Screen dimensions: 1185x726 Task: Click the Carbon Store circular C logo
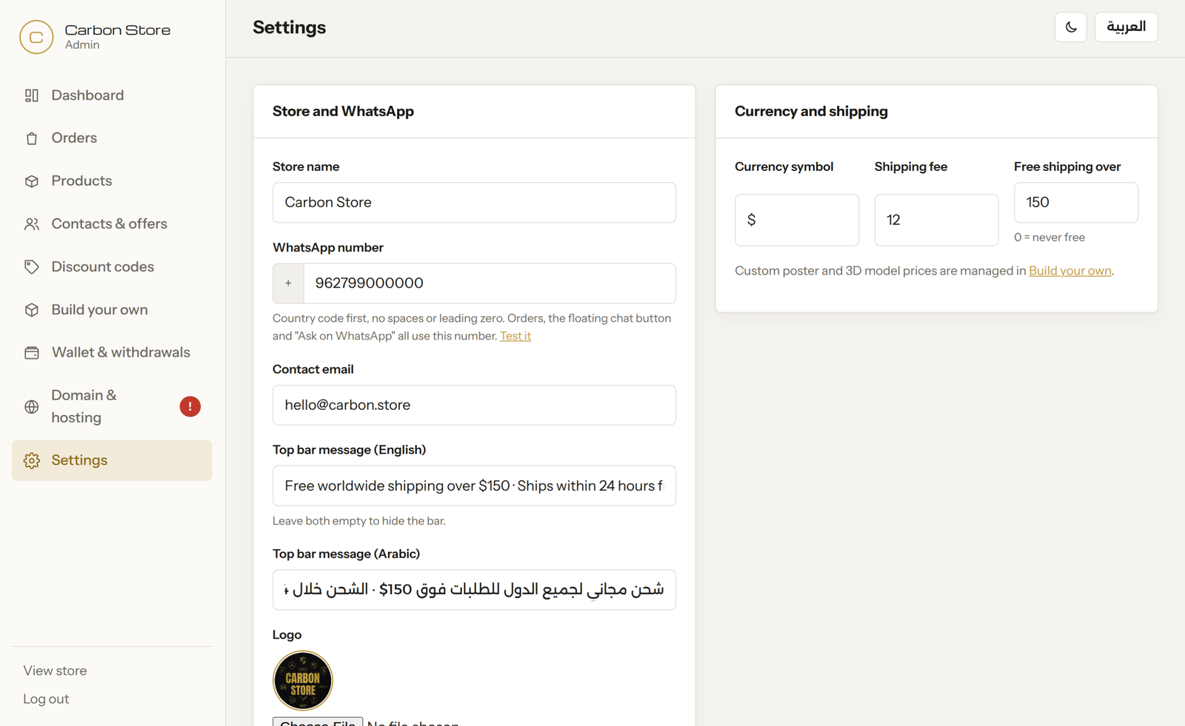(36, 37)
